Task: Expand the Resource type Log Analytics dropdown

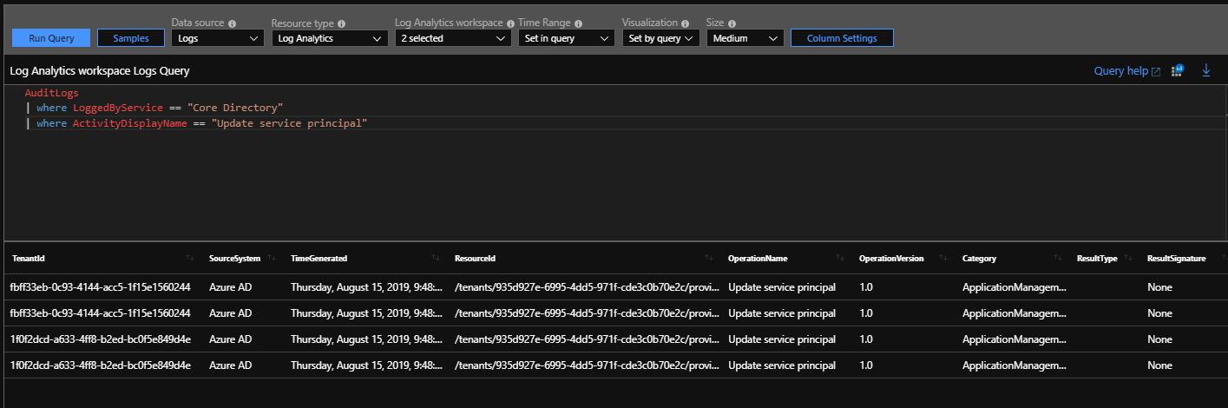Action: click(330, 38)
